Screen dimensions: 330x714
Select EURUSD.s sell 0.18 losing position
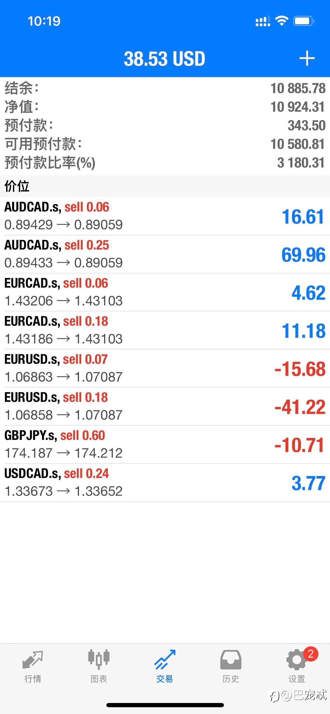pos(165,406)
